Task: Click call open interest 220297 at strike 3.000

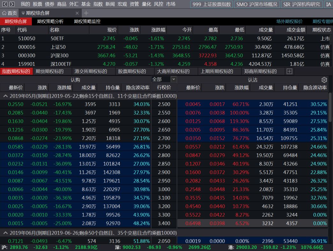Action: pos(112,189)
